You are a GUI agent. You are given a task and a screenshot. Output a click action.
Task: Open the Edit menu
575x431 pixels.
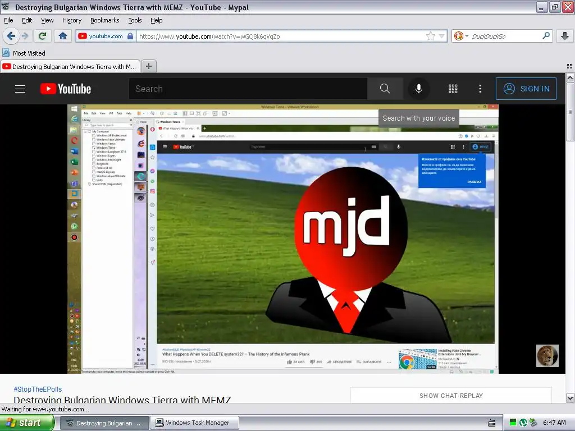click(x=27, y=21)
